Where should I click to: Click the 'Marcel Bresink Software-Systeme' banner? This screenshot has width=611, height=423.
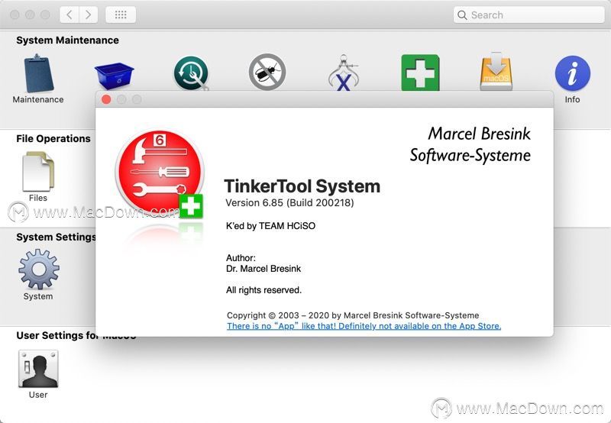(x=470, y=144)
